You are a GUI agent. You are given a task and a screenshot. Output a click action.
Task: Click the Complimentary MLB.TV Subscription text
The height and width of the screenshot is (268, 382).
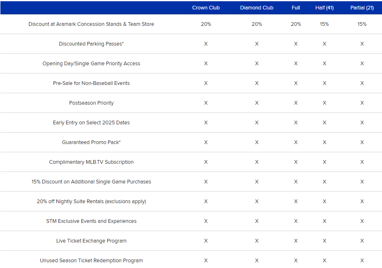[x=91, y=162]
